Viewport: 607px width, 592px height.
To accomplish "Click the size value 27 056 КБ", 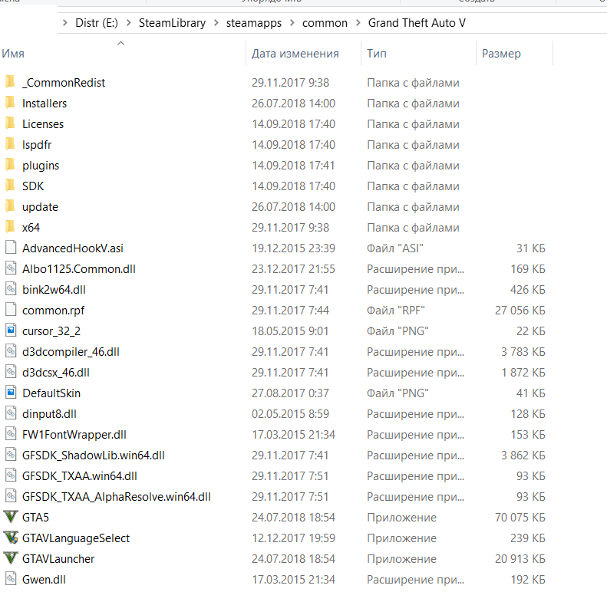I will pos(520,311).
